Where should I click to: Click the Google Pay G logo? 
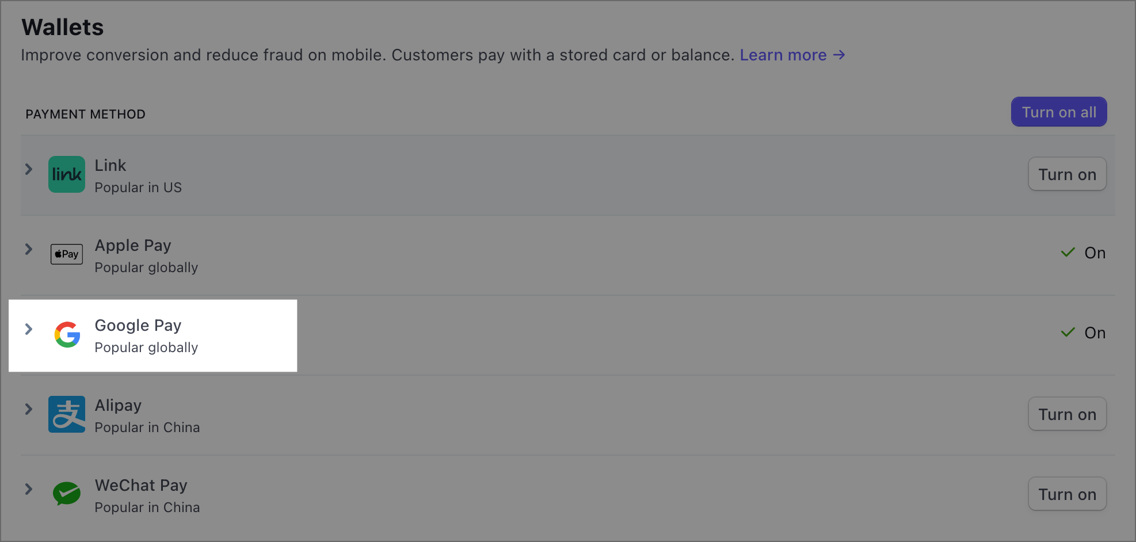click(67, 334)
